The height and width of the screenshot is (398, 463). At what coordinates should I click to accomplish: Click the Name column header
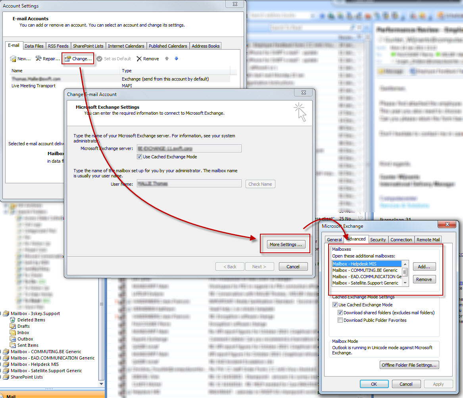(x=64, y=71)
